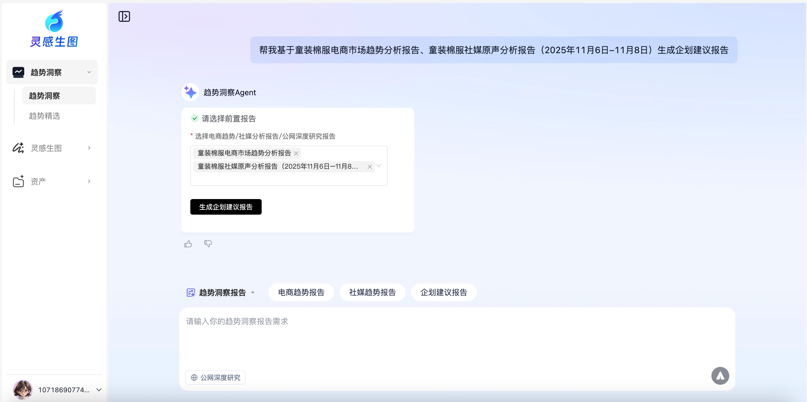The image size is (807, 402).
Task: Open the report selection dropdown arrow
Action: (x=379, y=166)
